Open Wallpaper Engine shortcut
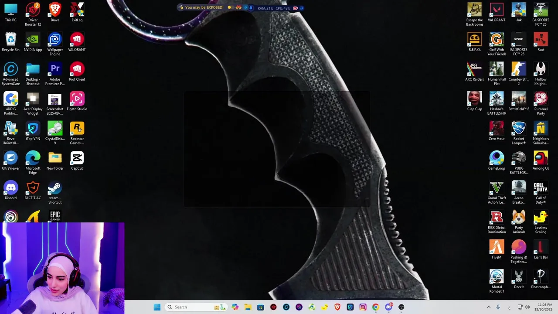Viewport: 558px width, 314px height. point(55,44)
